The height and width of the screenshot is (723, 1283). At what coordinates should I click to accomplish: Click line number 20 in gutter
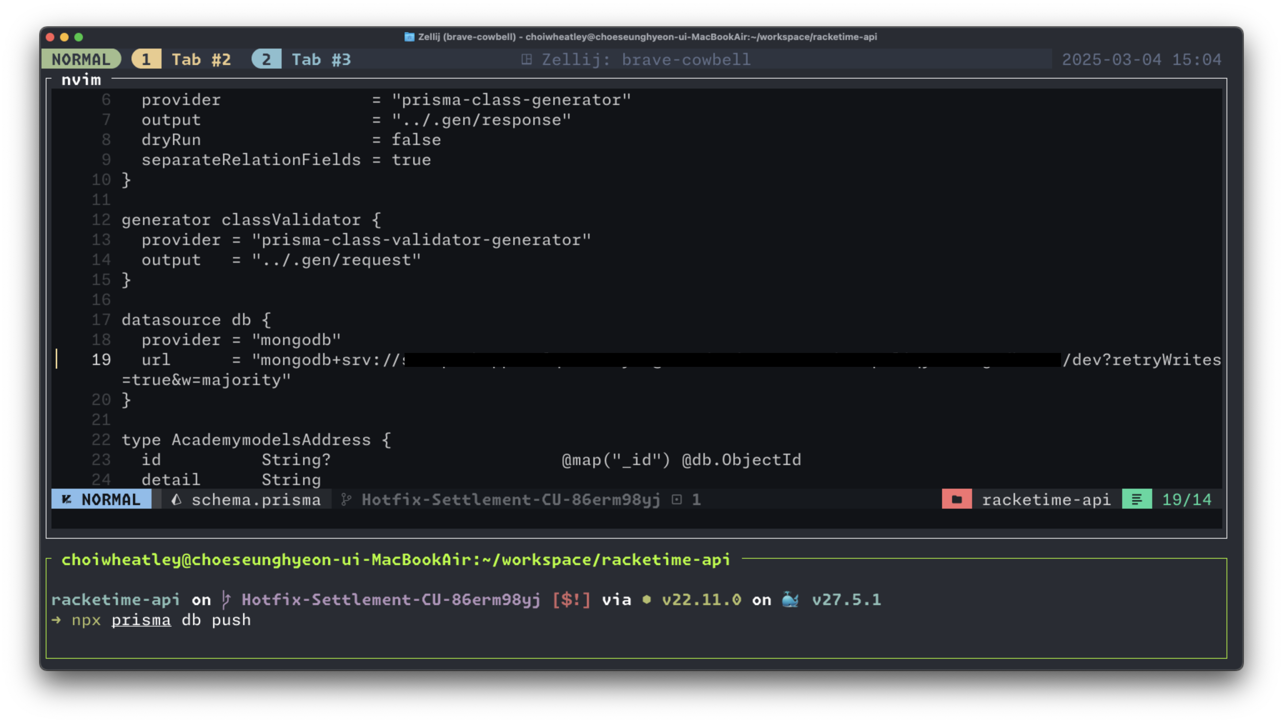point(101,400)
